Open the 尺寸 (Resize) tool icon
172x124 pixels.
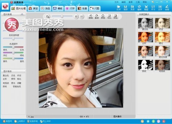(153, 8)
